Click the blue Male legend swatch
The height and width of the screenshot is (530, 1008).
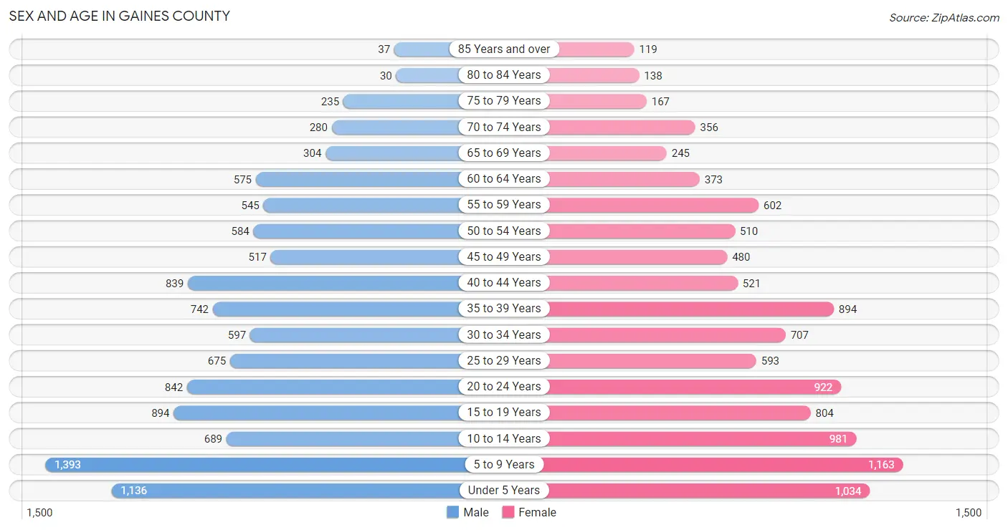point(452,512)
